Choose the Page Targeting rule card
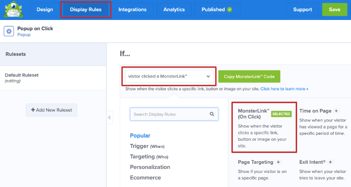This screenshot has height=187, width=351. (x=262, y=170)
